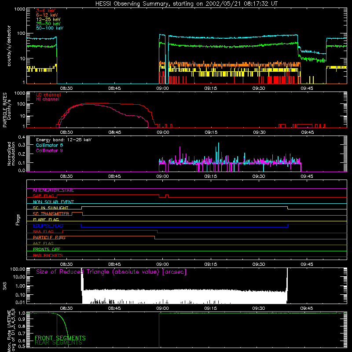Click the 09:45 tick under count-rate panel
Image resolution: width=352 pixels, height=352 pixels.
307,88
